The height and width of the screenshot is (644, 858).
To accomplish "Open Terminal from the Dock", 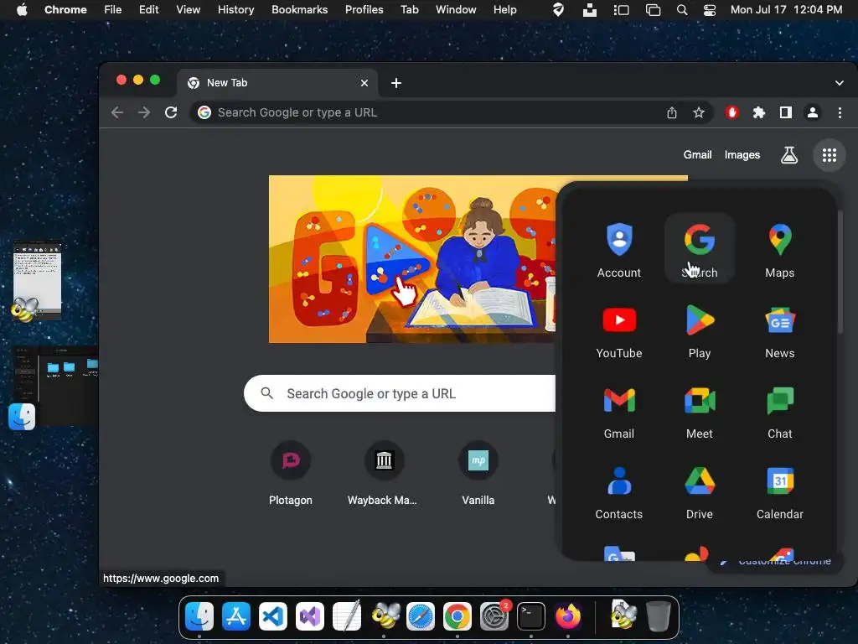I will [530, 616].
